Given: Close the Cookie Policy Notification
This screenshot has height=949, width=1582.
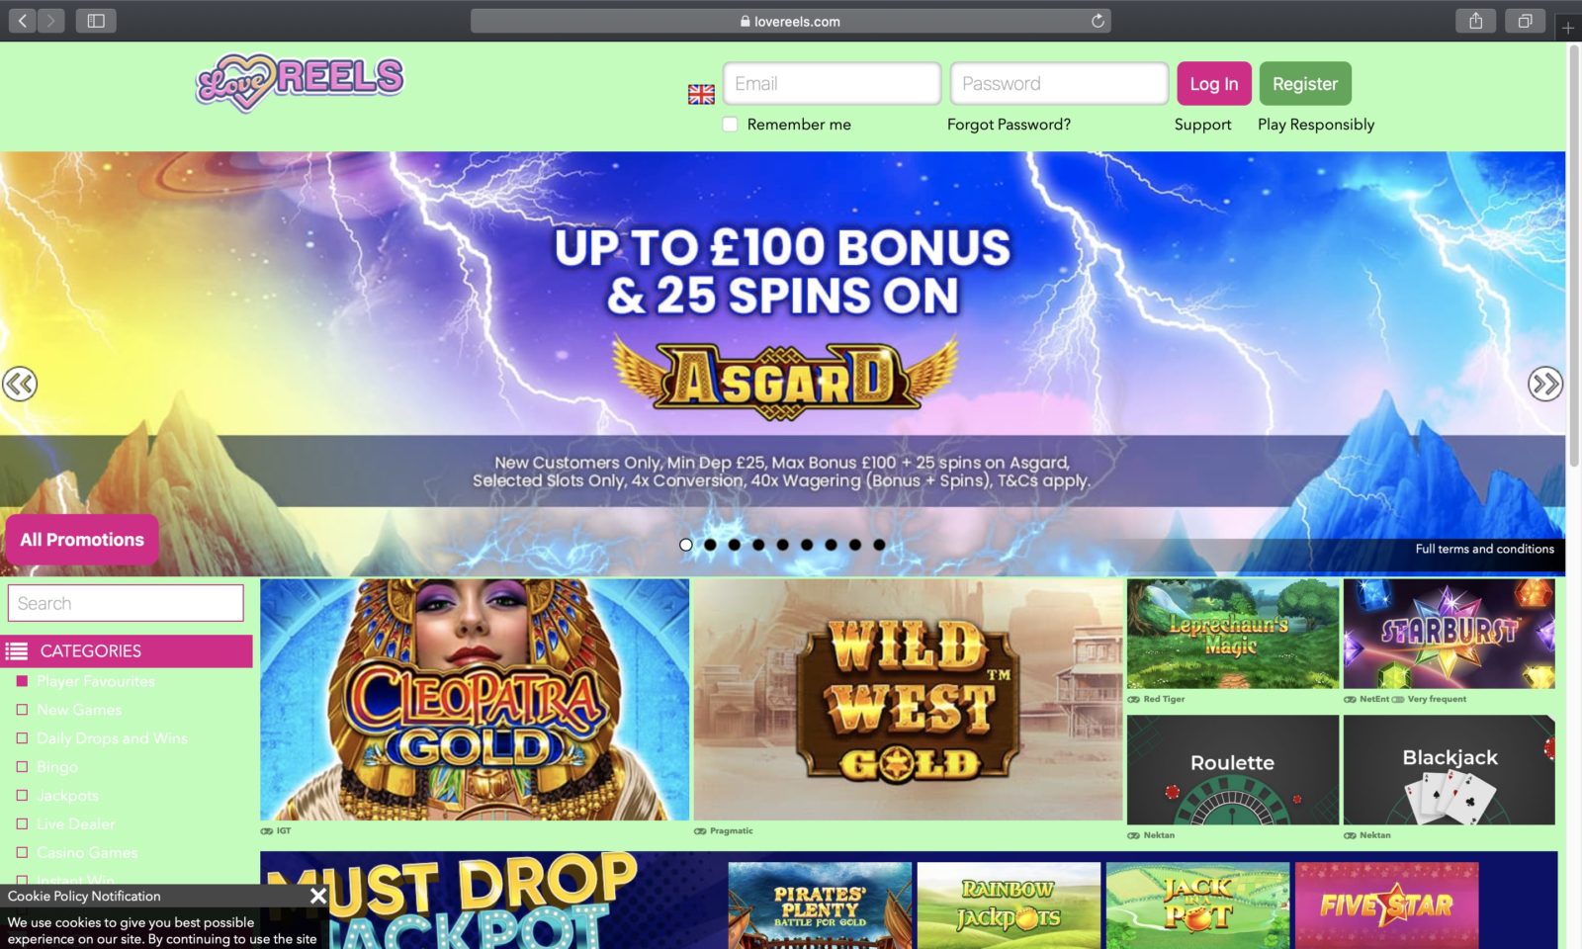Looking at the screenshot, I should (318, 896).
